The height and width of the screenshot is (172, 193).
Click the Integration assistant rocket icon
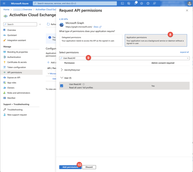[5, 40]
